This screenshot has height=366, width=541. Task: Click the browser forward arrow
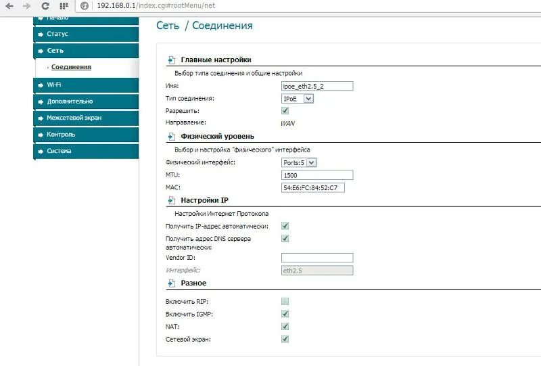coord(26,6)
